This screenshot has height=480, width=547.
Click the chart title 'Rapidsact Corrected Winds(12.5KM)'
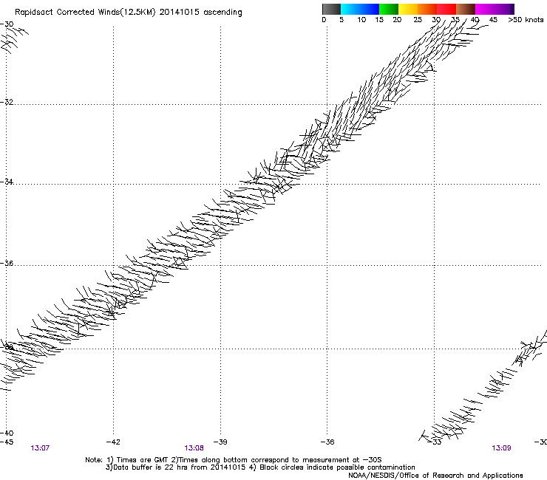85,13
